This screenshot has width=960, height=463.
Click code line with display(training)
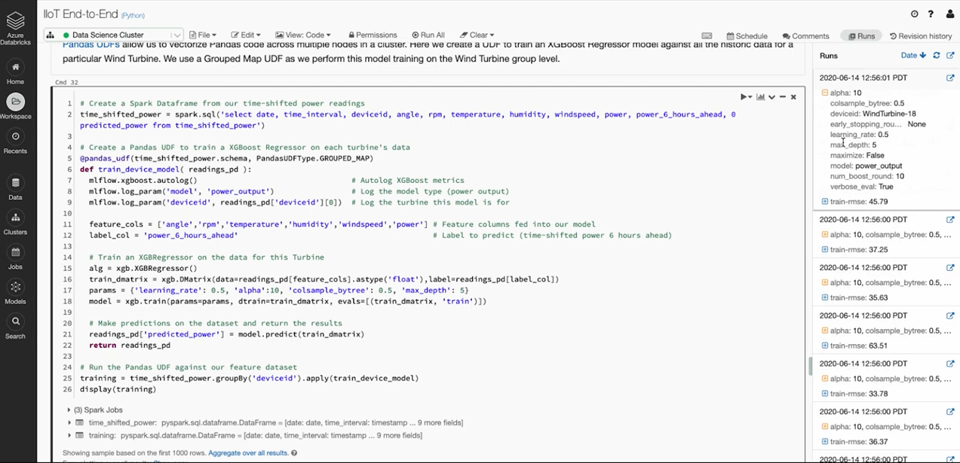(117, 389)
